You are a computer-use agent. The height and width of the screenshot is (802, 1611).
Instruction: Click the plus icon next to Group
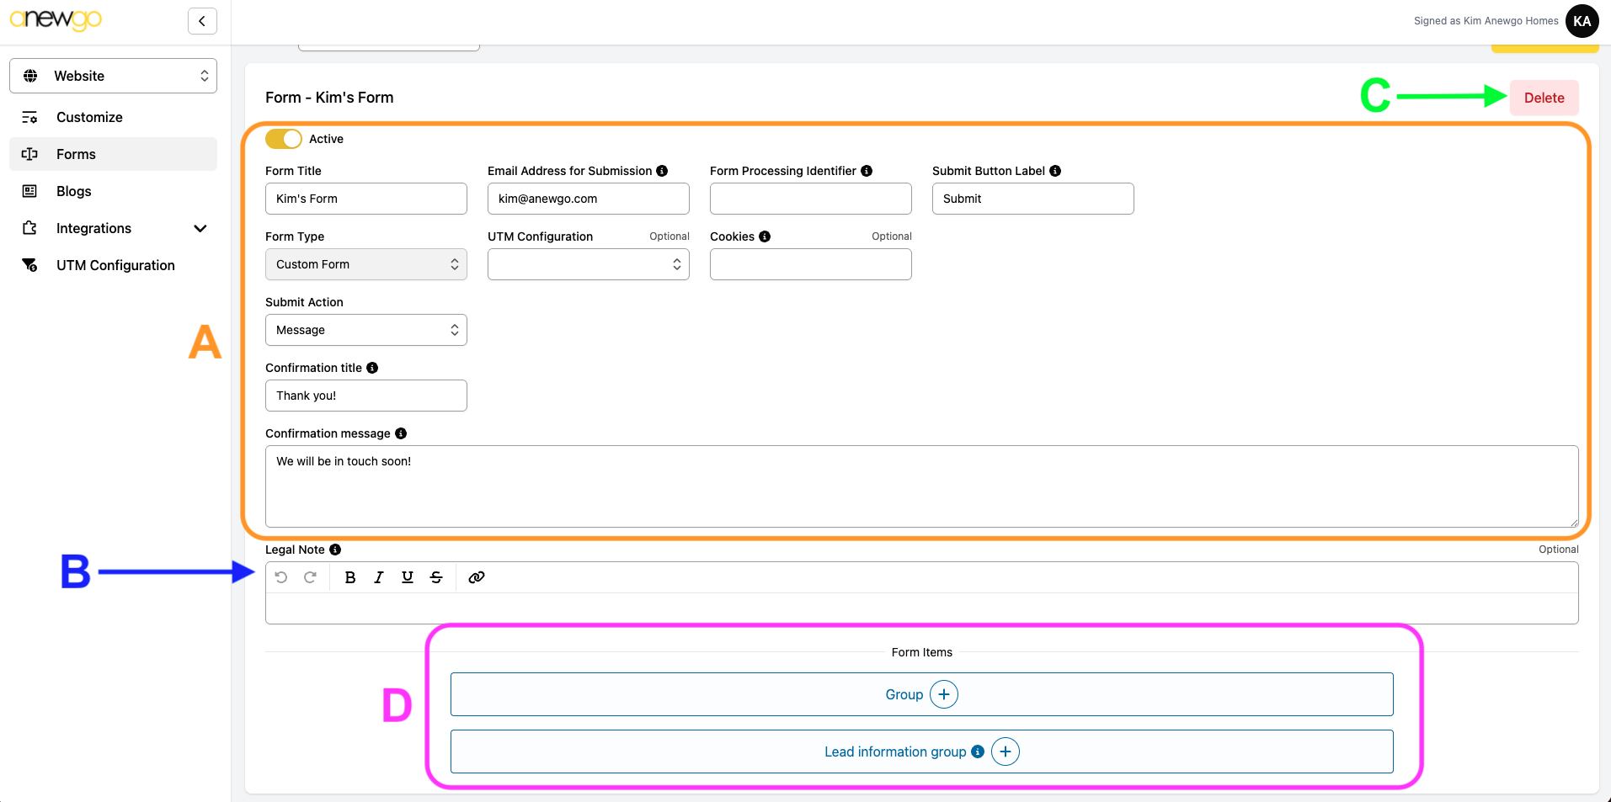pyautogui.click(x=944, y=694)
